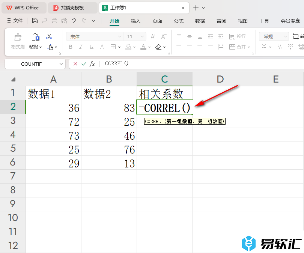Switch to the 审阅 ribbon tab

[x=221, y=21]
